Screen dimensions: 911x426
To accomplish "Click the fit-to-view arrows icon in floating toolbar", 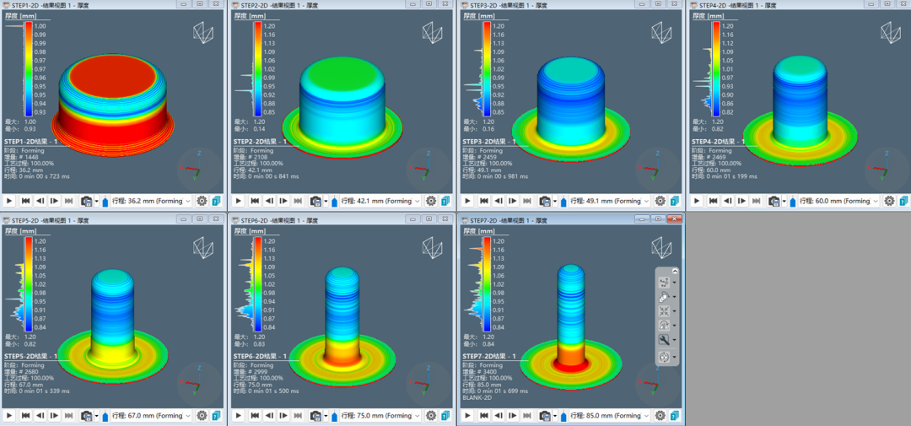I will click(664, 311).
